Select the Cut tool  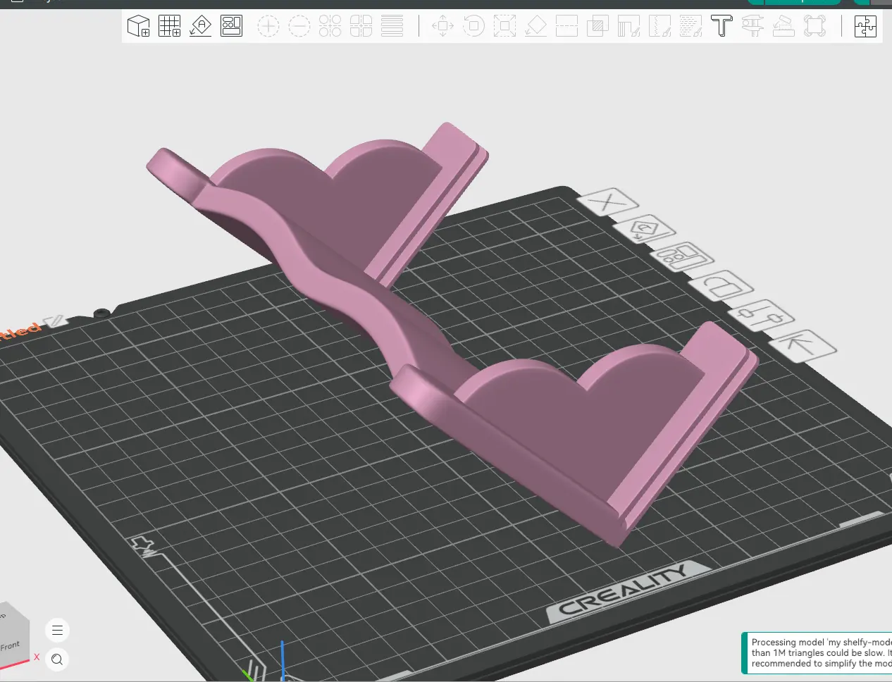coord(566,27)
